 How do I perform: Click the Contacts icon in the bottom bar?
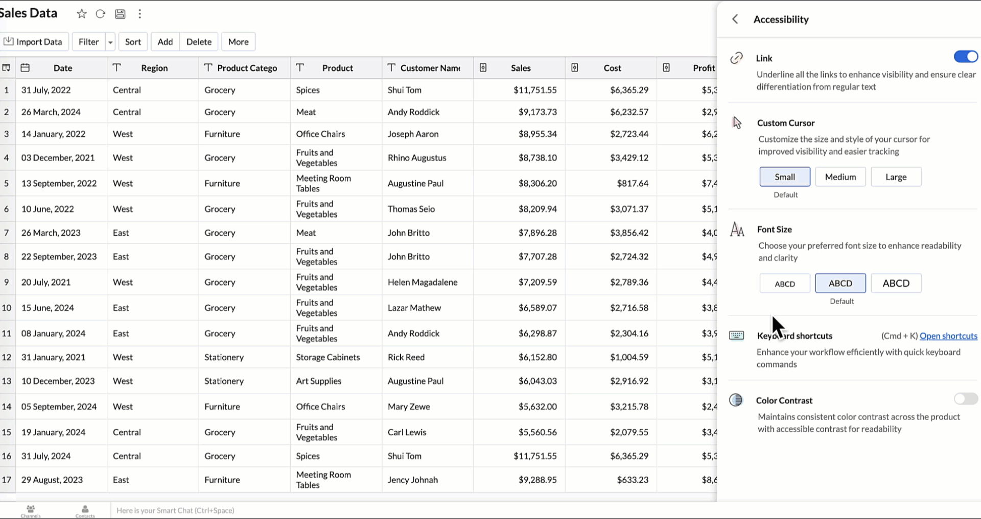click(x=84, y=509)
